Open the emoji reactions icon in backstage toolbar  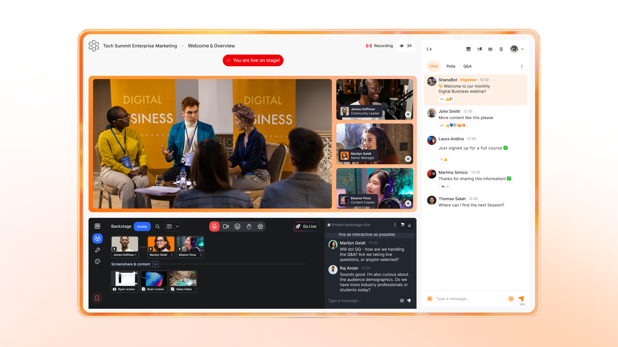click(237, 227)
